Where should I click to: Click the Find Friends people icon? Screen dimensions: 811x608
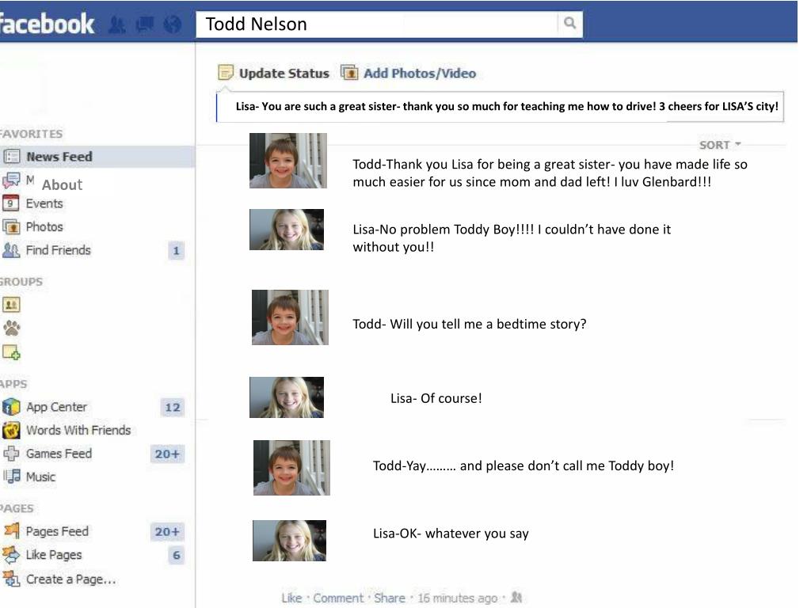pyautogui.click(x=11, y=250)
